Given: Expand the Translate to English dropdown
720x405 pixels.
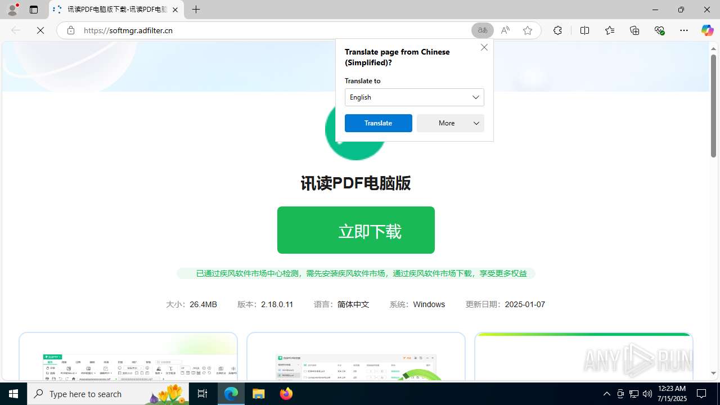Looking at the screenshot, I should point(415,97).
